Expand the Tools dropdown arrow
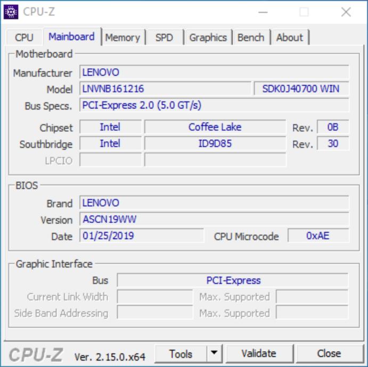Image resolution: width=368 pixels, height=367 pixels. 214,353
